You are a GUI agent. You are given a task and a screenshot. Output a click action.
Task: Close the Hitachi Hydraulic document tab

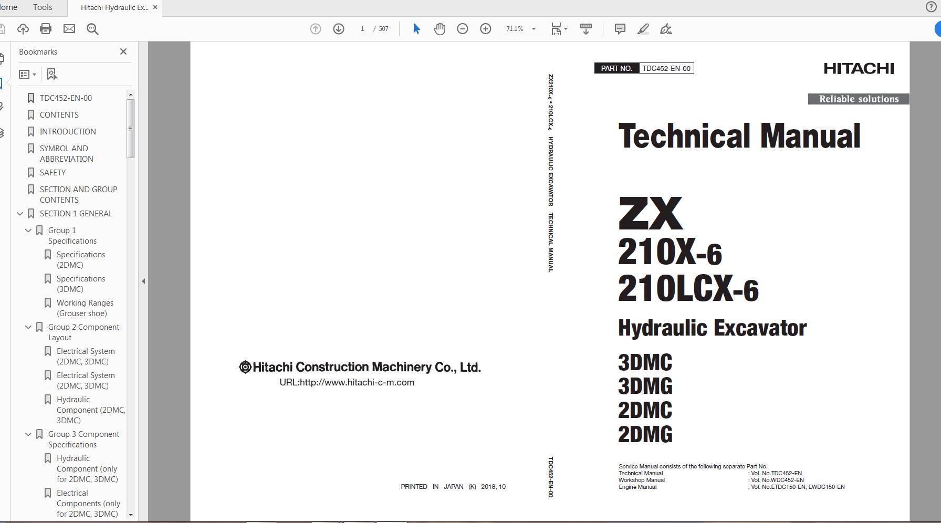155,7
